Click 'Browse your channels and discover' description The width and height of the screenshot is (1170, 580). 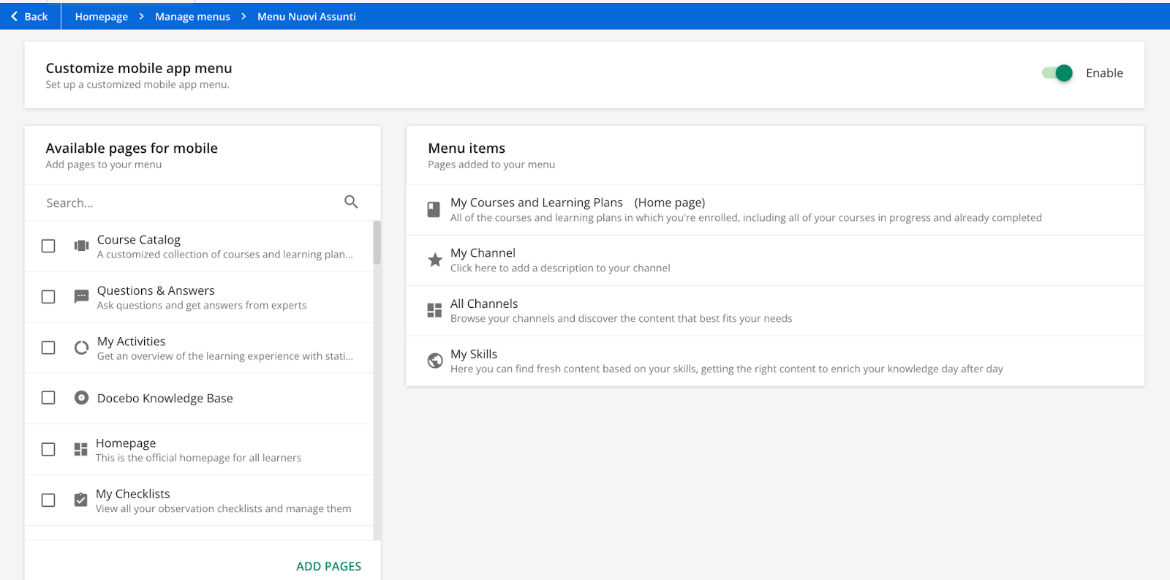[621, 318]
